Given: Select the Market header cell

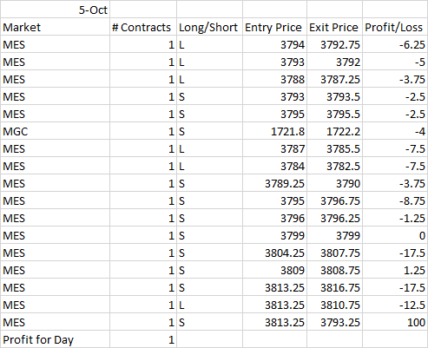Looking at the screenshot, I should [x=55, y=27].
